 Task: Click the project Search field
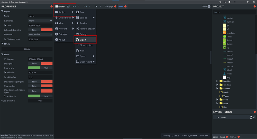tap(234, 12)
